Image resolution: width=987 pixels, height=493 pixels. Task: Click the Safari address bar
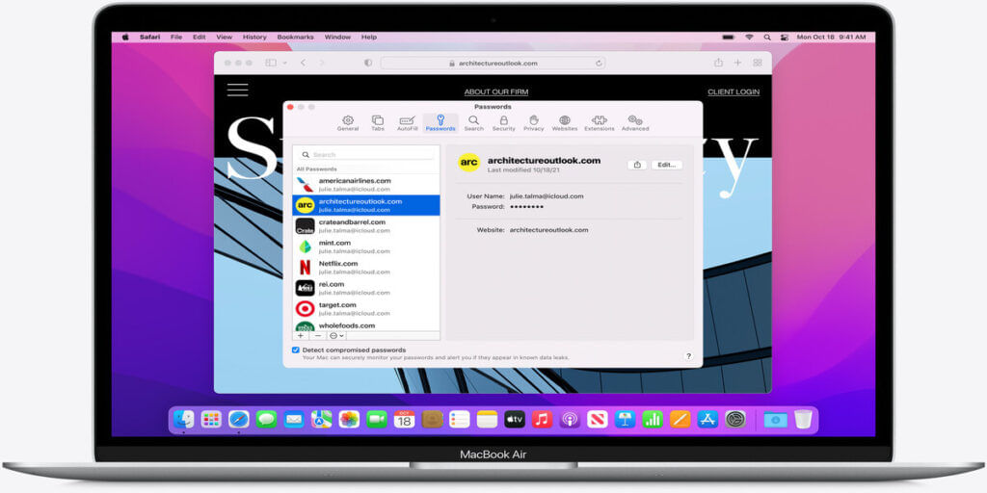point(493,63)
